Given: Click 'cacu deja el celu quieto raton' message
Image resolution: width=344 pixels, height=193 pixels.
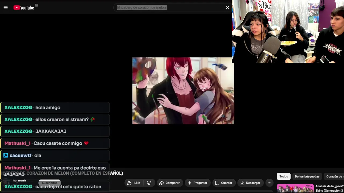Looking at the screenshot, I should (68, 187).
